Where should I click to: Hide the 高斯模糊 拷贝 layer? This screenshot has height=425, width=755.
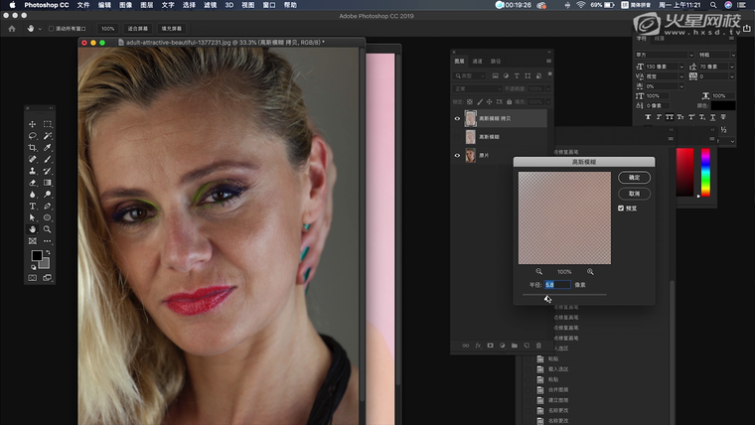(x=458, y=118)
